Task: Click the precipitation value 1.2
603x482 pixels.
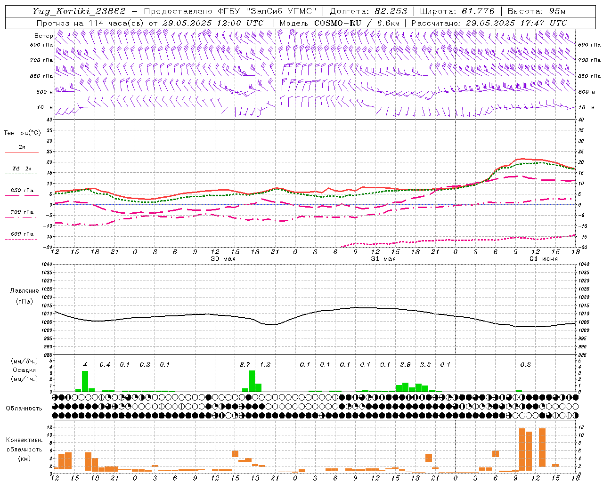Action: [x=265, y=365]
